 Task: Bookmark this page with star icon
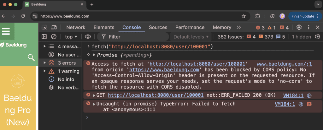click(244, 16)
